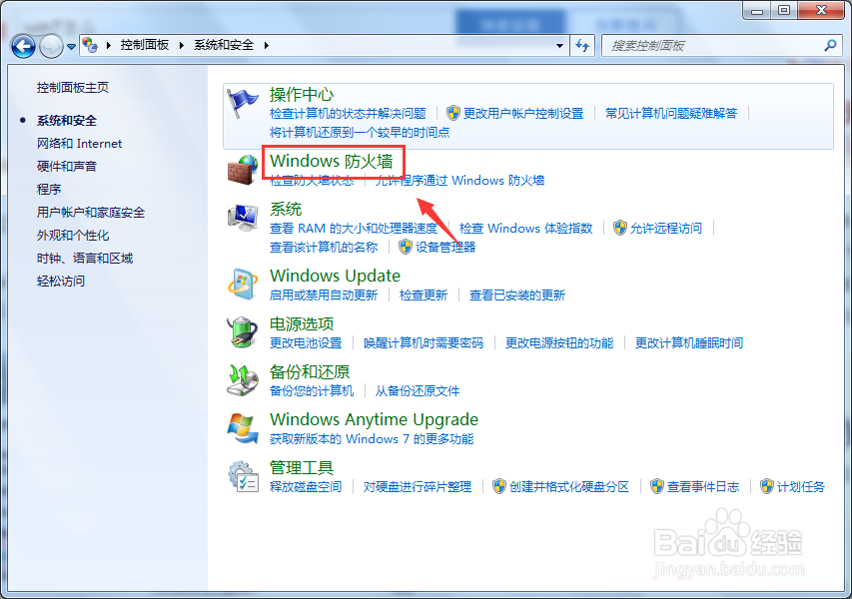Click 启用或禁用自动更新 link
Image resolution: width=852 pixels, height=599 pixels.
coord(324,295)
